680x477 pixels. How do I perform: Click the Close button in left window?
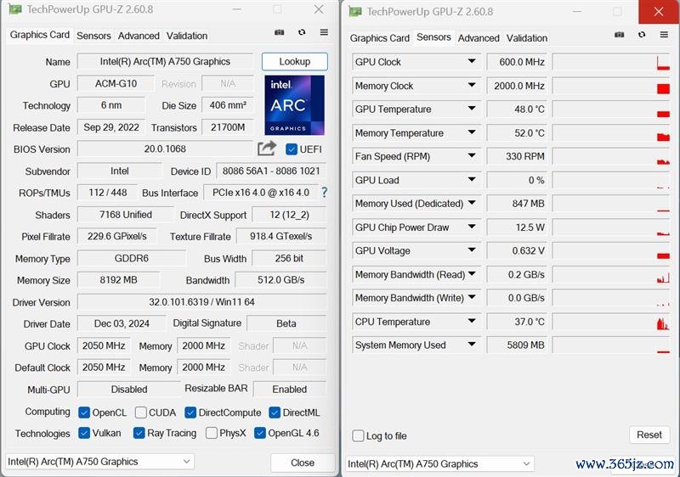[303, 463]
